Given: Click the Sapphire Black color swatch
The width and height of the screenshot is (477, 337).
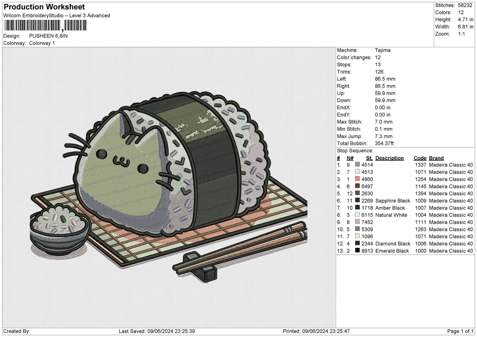Looking at the screenshot, I should pos(357,201).
